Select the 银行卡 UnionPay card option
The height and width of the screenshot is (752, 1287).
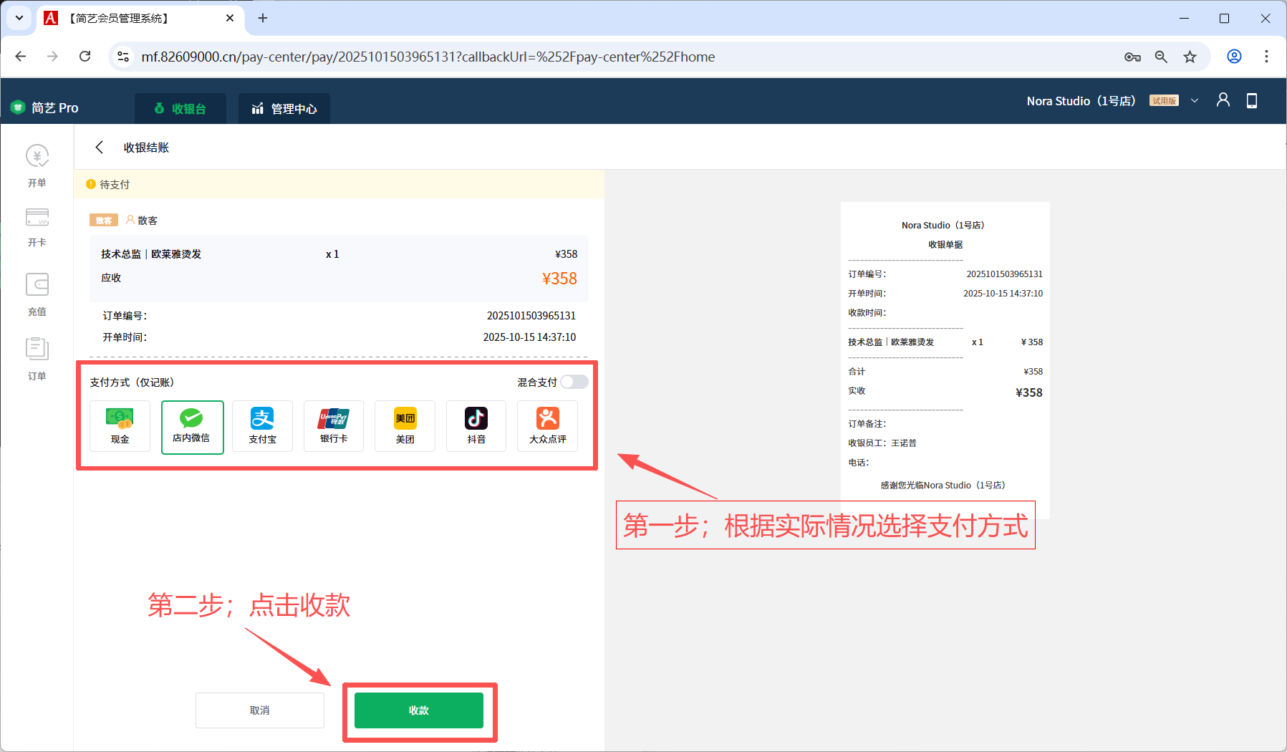tap(334, 426)
